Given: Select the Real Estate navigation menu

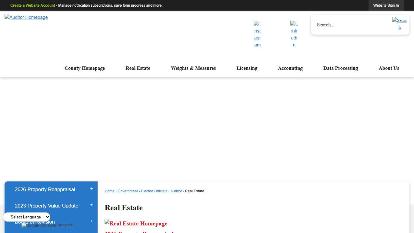Looking at the screenshot, I should [x=138, y=68].
